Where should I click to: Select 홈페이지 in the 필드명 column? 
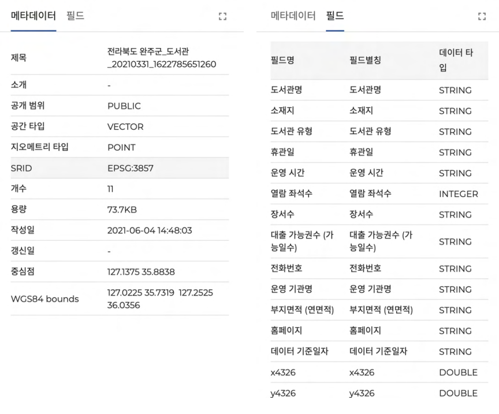(286, 331)
